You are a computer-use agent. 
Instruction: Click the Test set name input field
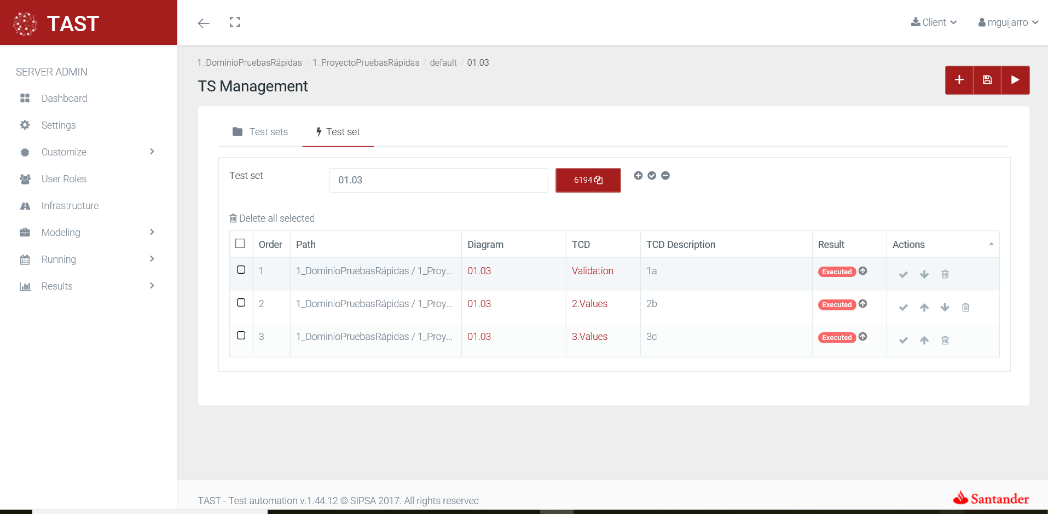438,180
